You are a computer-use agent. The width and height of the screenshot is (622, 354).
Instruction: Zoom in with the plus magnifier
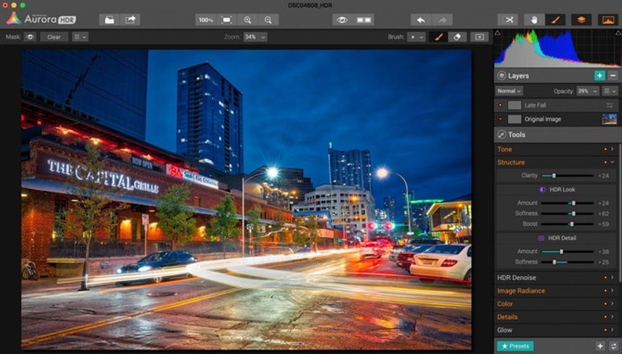click(247, 20)
